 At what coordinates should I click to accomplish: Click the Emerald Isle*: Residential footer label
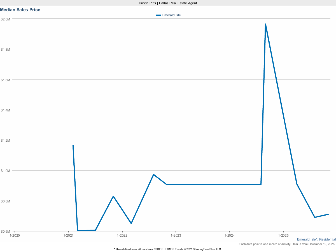tap(316, 240)
